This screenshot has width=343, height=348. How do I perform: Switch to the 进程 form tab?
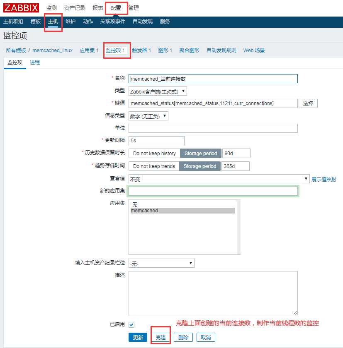35,62
